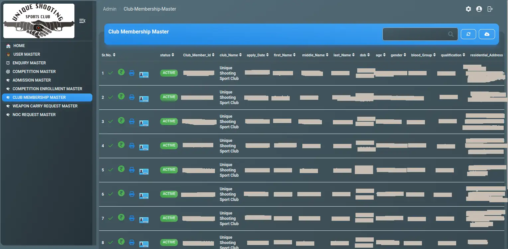
Task: Click the Admin breadcrumb link
Action: pos(110,9)
